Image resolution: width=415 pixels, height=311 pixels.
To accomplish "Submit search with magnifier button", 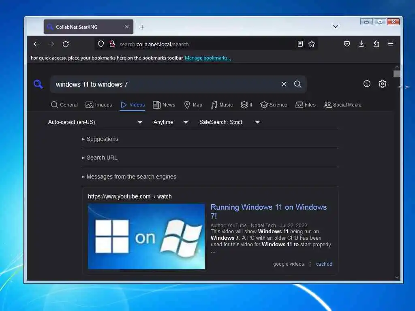I will coord(298,84).
